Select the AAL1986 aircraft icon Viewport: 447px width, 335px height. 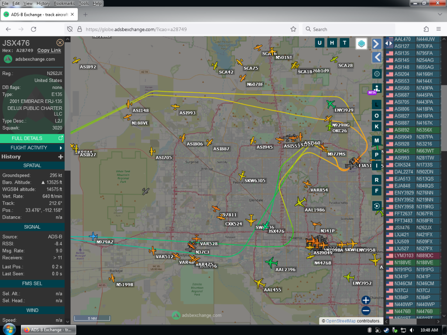(x=300, y=202)
